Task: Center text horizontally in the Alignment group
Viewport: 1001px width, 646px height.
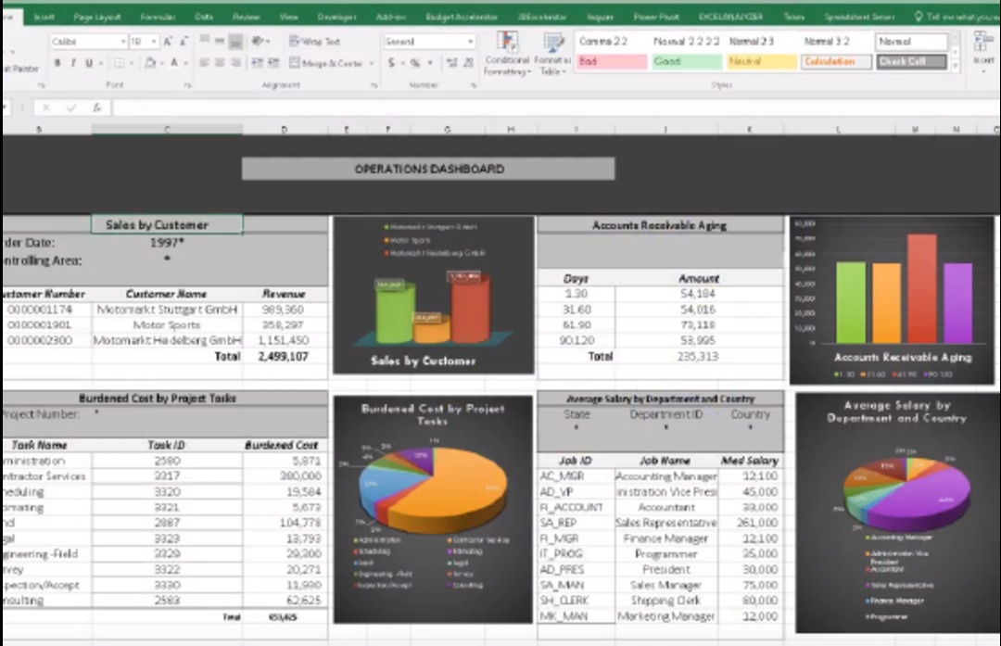Action: pyautogui.click(x=220, y=62)
